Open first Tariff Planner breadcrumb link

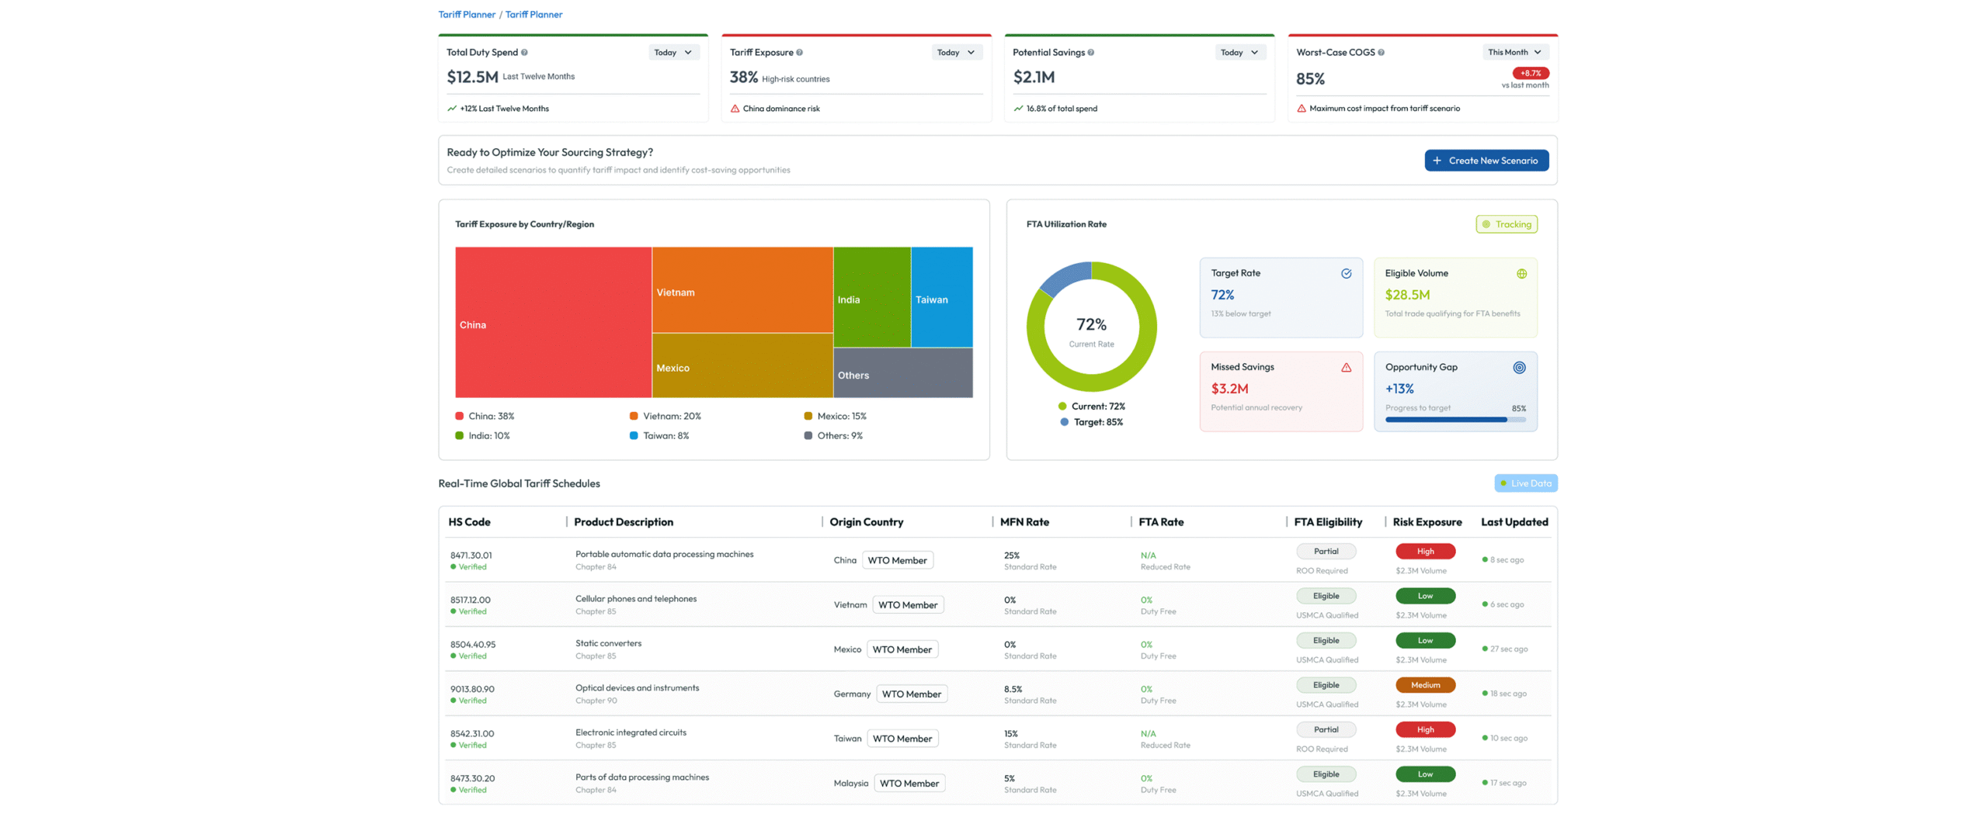click(x=467, y=15)
